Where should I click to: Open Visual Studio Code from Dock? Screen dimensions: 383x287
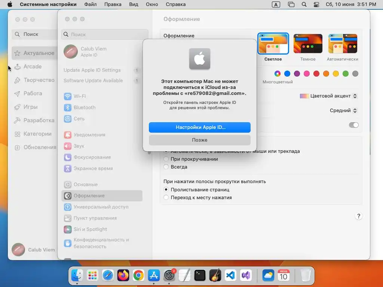point(230,275)
